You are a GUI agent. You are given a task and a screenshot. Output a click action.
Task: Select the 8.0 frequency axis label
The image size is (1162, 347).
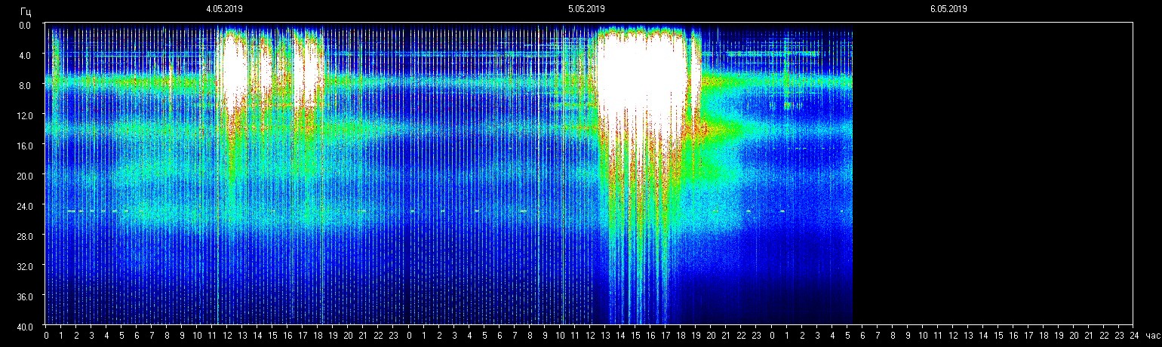[x=25, y=85]
